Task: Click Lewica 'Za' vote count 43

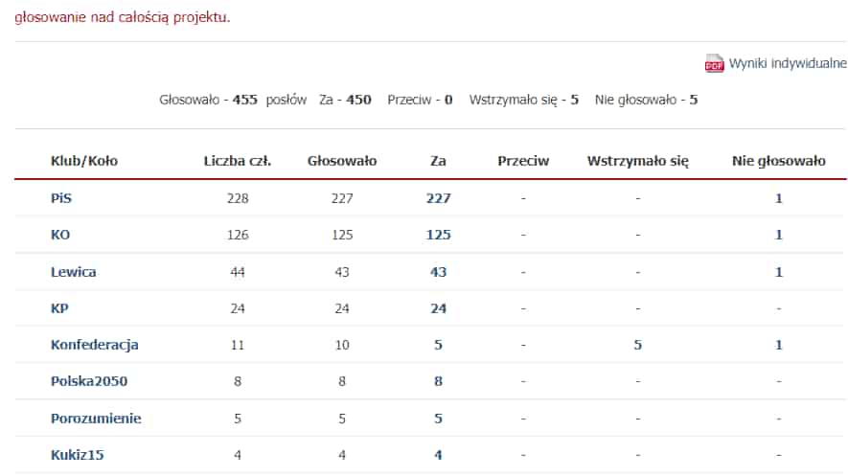Action: click(438, 272)
